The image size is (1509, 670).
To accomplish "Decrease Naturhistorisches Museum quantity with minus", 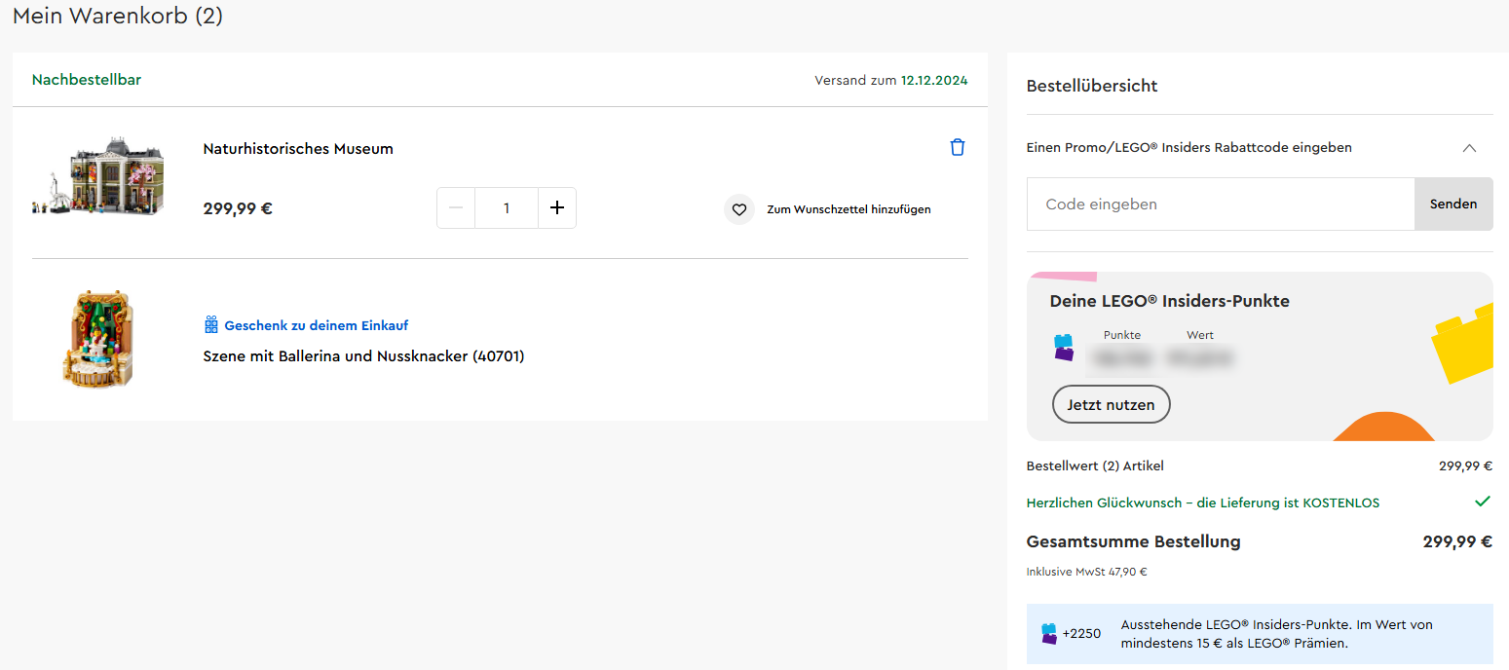I will (456, 208).
